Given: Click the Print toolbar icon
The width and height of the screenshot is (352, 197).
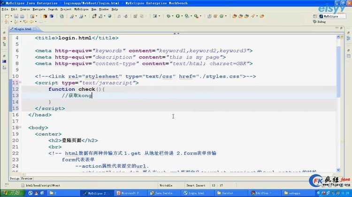Looking at the screenshot, I should click(x=22, y=16).
